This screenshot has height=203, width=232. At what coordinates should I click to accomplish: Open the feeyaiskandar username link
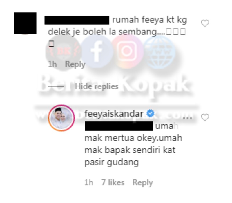[114, 114]
